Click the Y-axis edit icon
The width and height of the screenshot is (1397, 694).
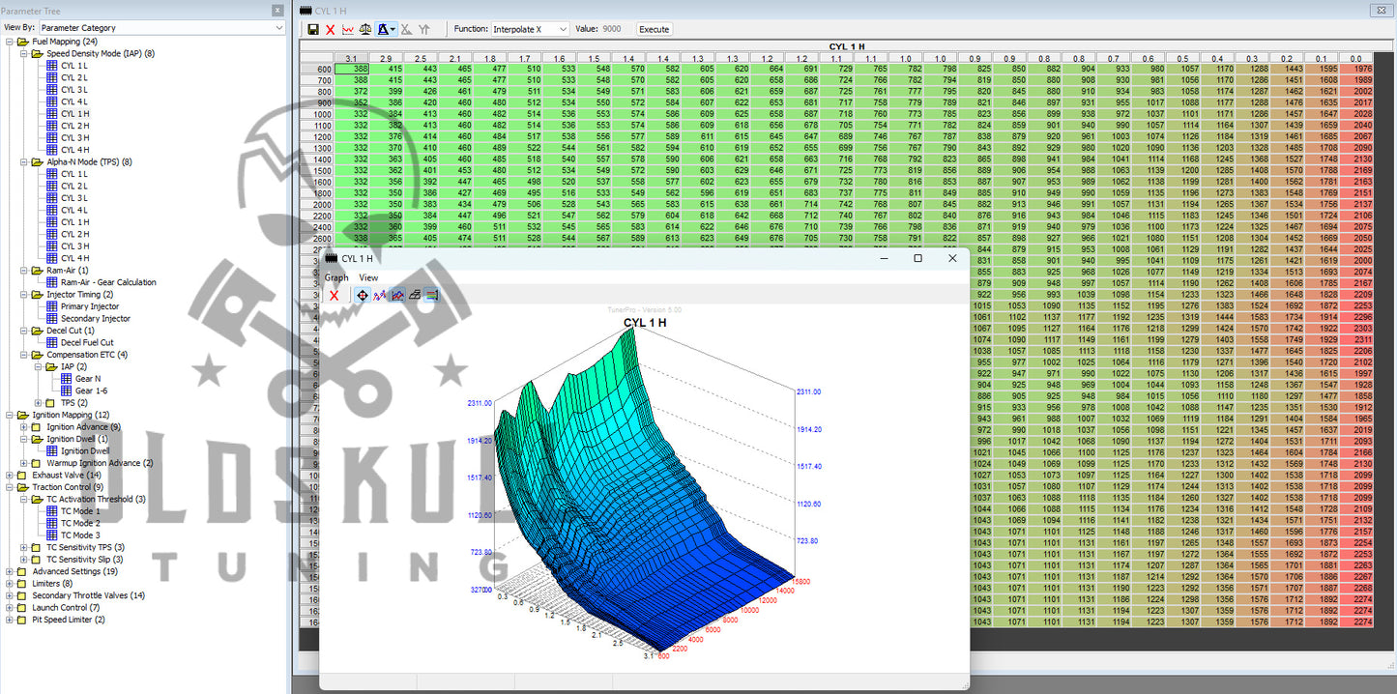tap(424, 30)
